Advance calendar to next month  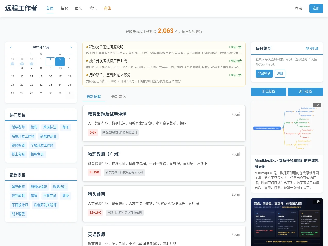coord(71,47)
